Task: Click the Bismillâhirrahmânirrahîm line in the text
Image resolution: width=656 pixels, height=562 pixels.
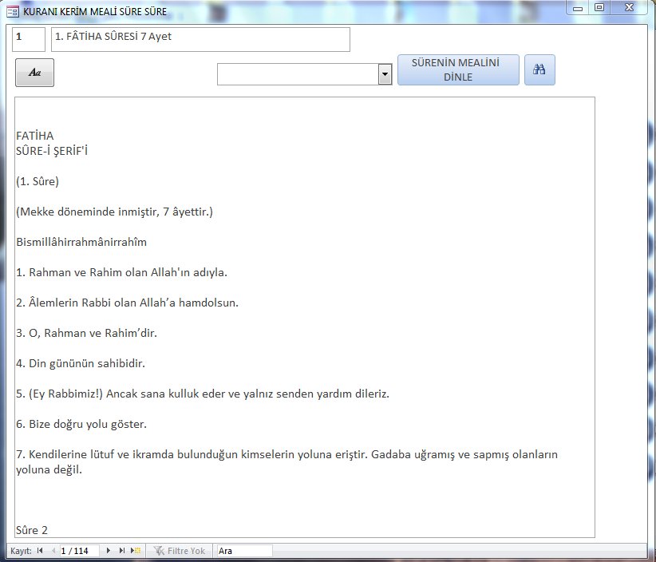Action: tap(81, 242)
